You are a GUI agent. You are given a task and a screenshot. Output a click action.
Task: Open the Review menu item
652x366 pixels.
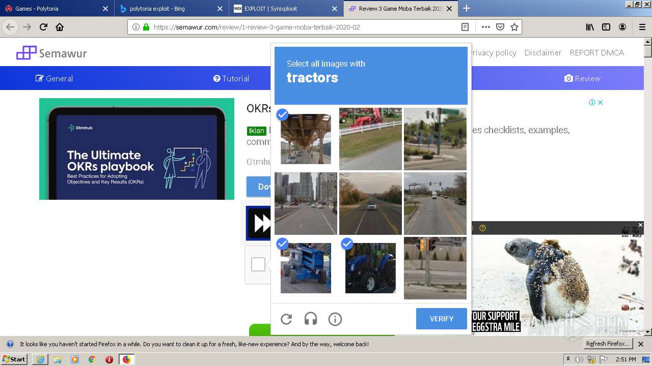pos(582,78)
